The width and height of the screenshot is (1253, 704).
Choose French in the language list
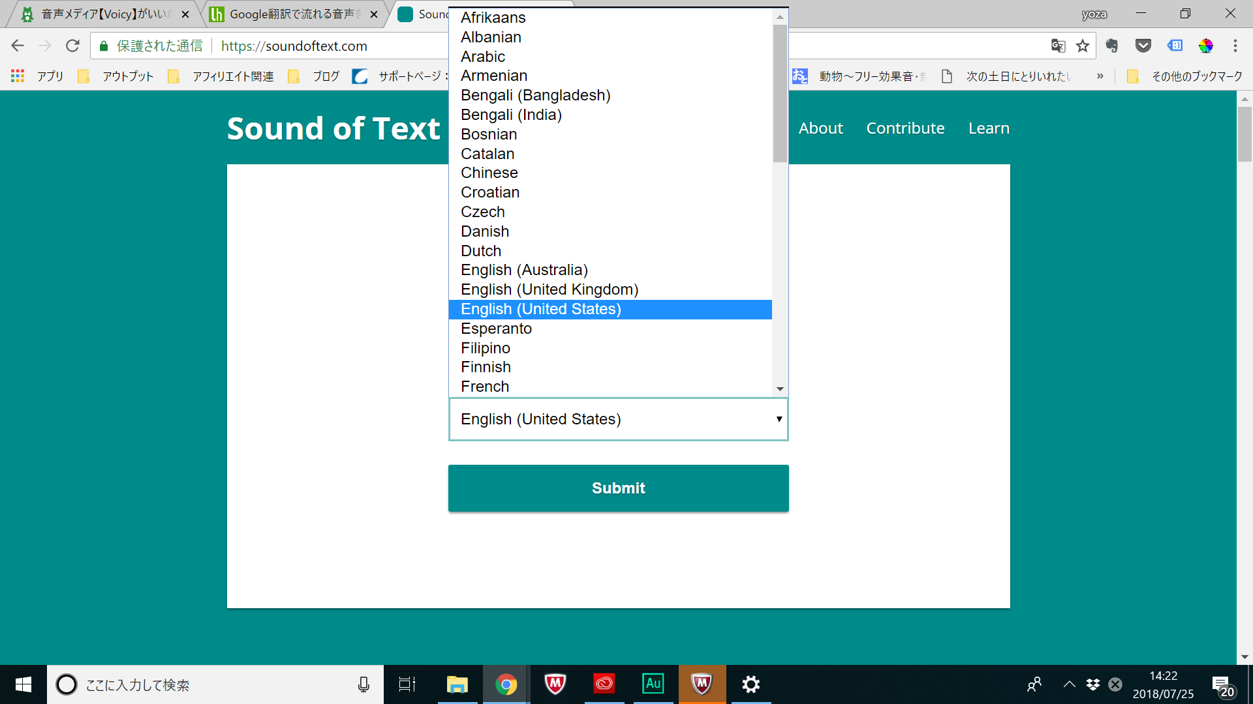tap(610, 387)
